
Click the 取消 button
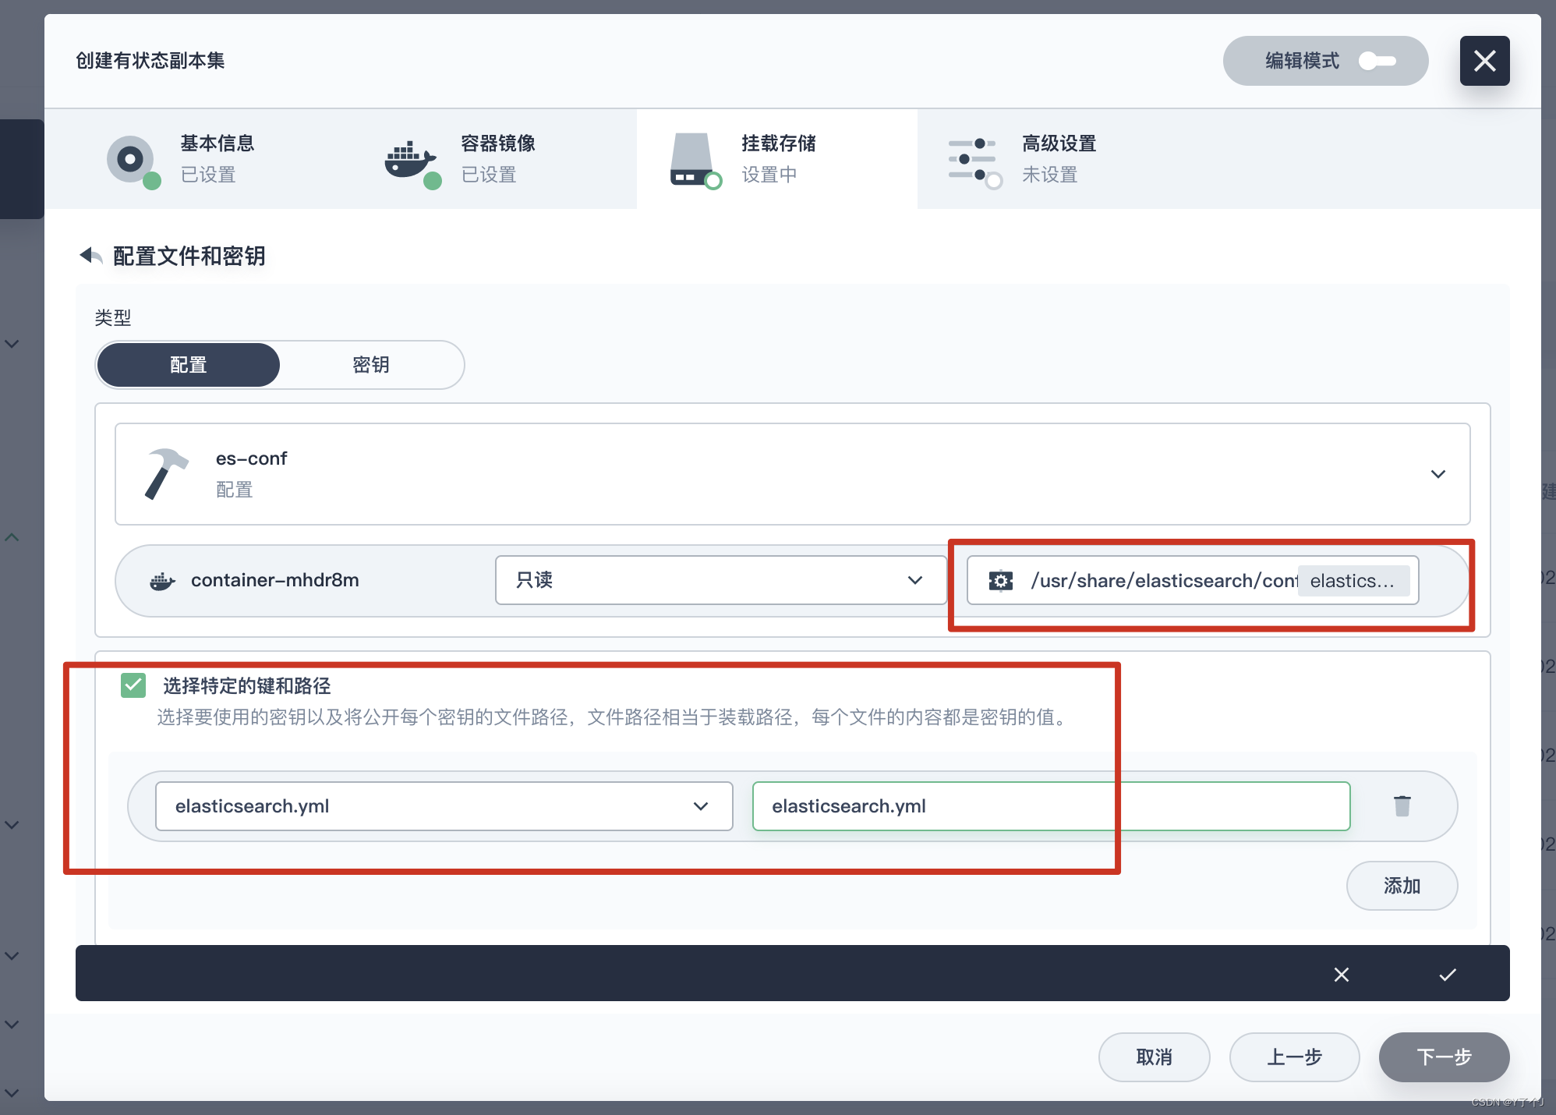[1154, 1057]
